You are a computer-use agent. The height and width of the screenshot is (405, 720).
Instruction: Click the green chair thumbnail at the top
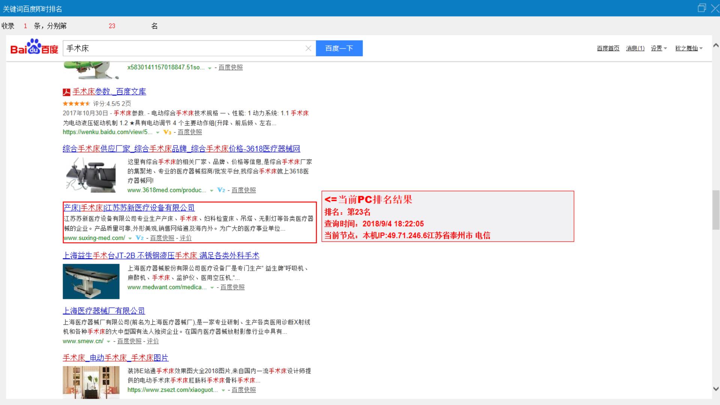(x=91, y=70)
